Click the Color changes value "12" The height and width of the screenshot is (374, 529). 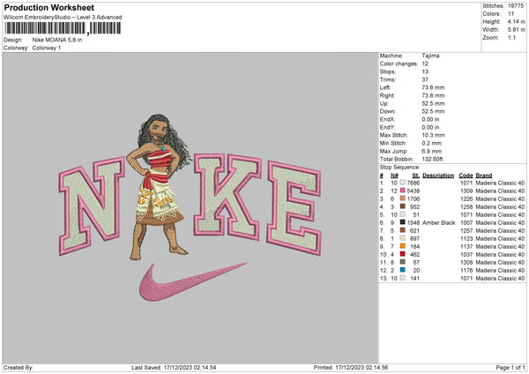pyautogui.click(x=425, y=64)
